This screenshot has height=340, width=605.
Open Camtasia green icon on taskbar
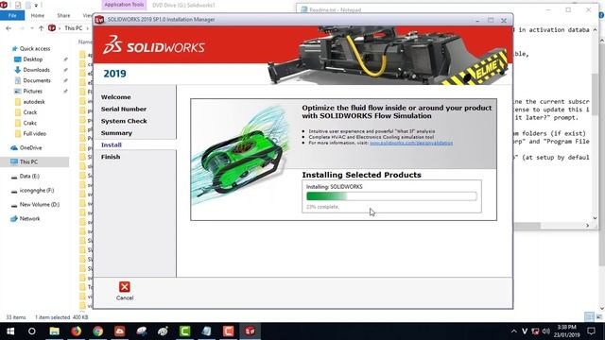[185, 331]
